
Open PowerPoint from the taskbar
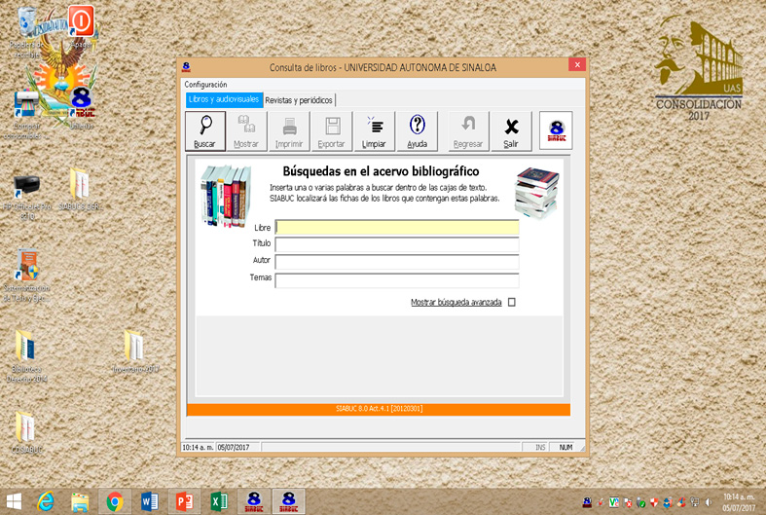pyautogui.click(x=184, y=501)
